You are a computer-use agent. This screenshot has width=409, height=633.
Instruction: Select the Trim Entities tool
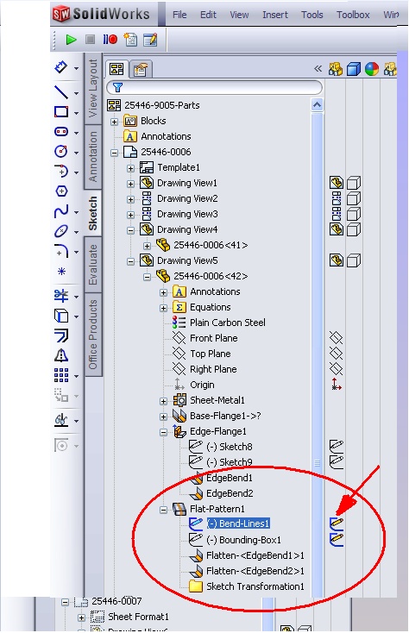pyautogui.click(x=61, y=296)
